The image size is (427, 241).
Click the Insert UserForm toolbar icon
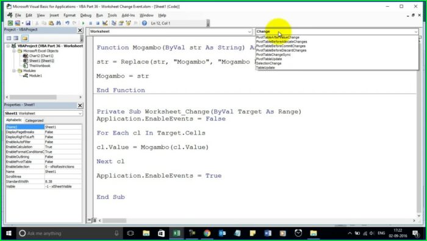point(18,23)
